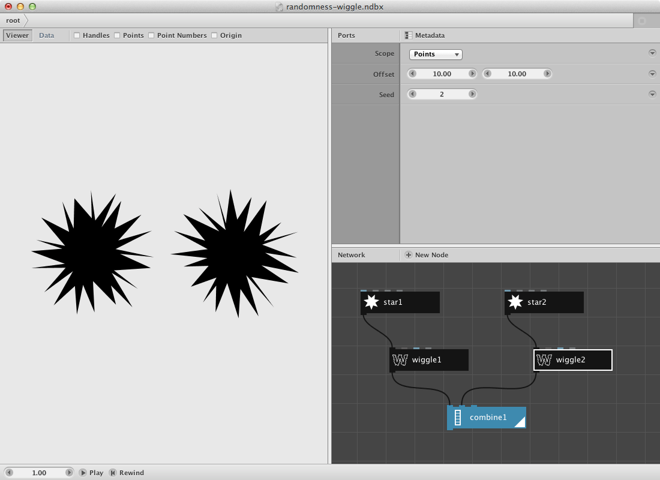Enable the Handles checkbox
The image size is (660, 480).
click(x=77, y=35)
